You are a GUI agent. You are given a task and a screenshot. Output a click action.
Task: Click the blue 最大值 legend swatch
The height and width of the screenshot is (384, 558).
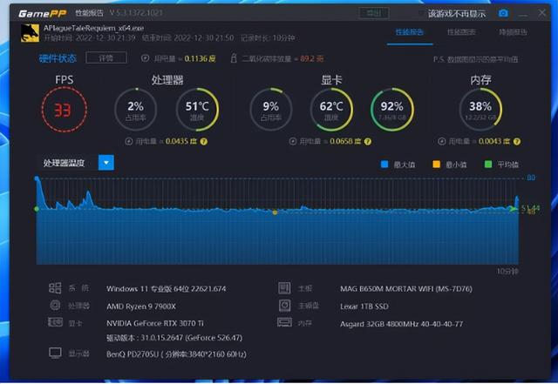click(x=384, y=165)
